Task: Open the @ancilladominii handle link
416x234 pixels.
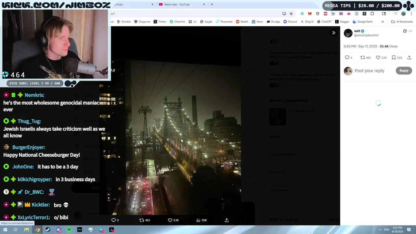Action: (x=366, y=35)
